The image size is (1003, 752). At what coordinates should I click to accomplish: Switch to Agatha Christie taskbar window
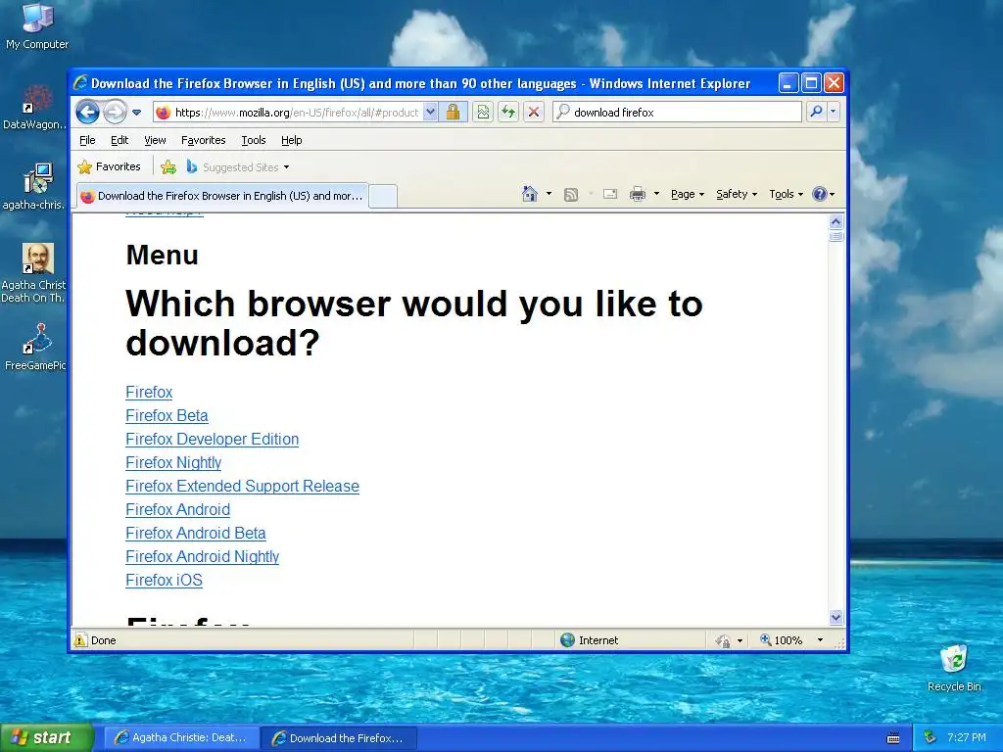click(x=181, y=738)
